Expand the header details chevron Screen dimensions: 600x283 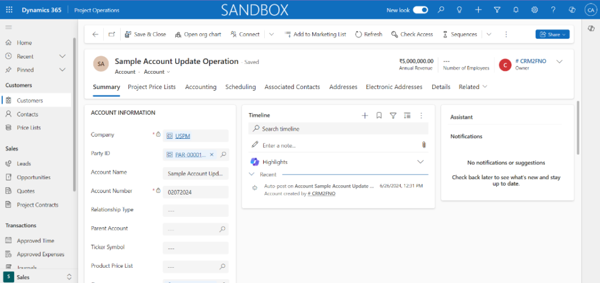560,62
